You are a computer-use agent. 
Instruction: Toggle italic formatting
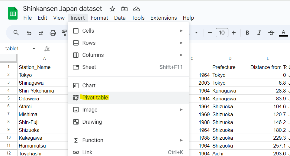click(259, 33)
